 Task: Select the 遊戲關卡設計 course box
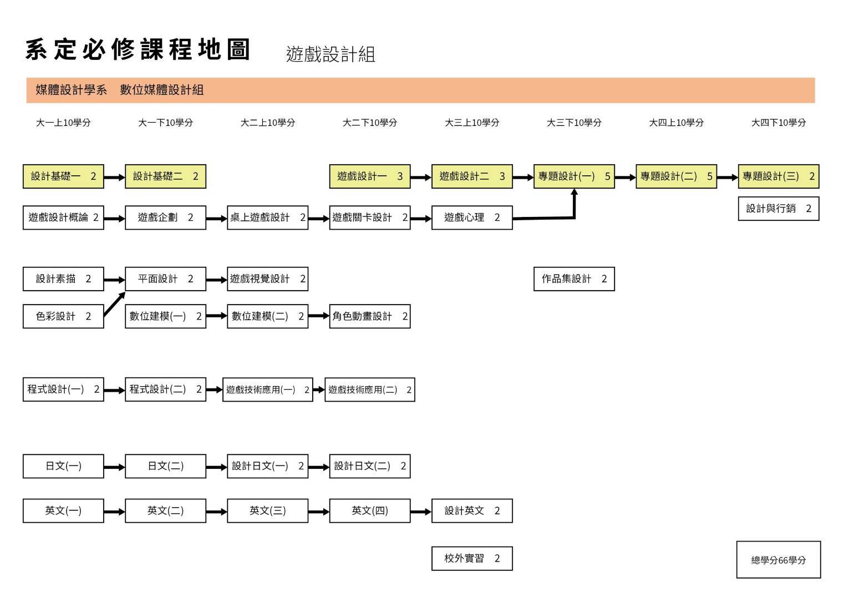click(369, 217)
